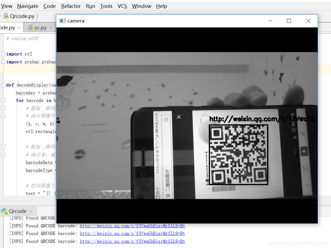Click the '# coding:utf8' comment line
This screenshot has height=248, width=331.
pyautogui.click(x=22, y=38)
